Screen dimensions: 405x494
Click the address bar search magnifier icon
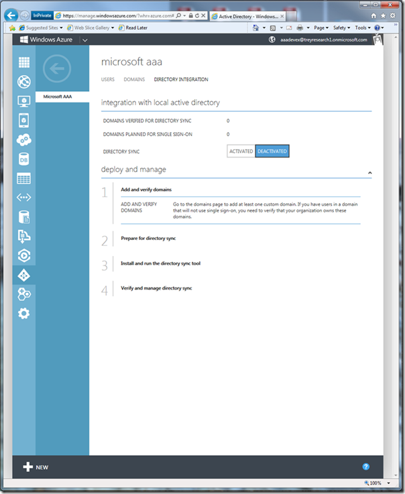[x=179, y=15]
